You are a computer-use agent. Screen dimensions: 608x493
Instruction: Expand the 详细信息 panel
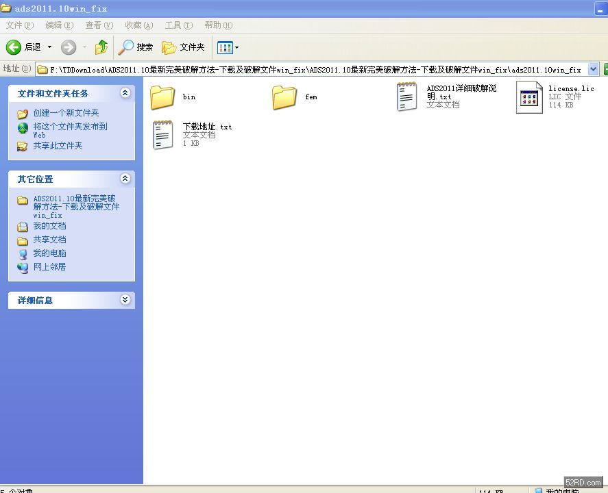125,300
